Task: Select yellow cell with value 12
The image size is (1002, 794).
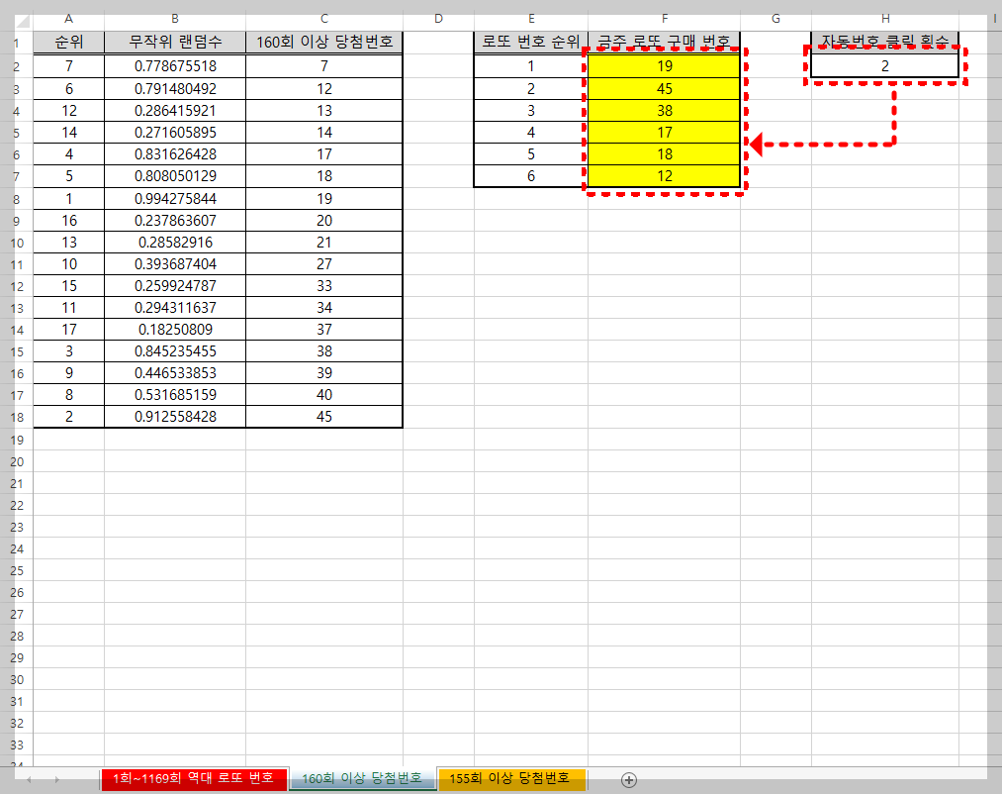Action: [665, 176]
